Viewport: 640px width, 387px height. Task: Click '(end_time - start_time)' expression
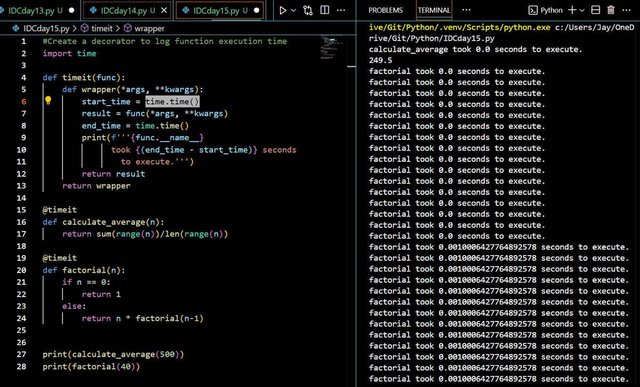(197, 150)
